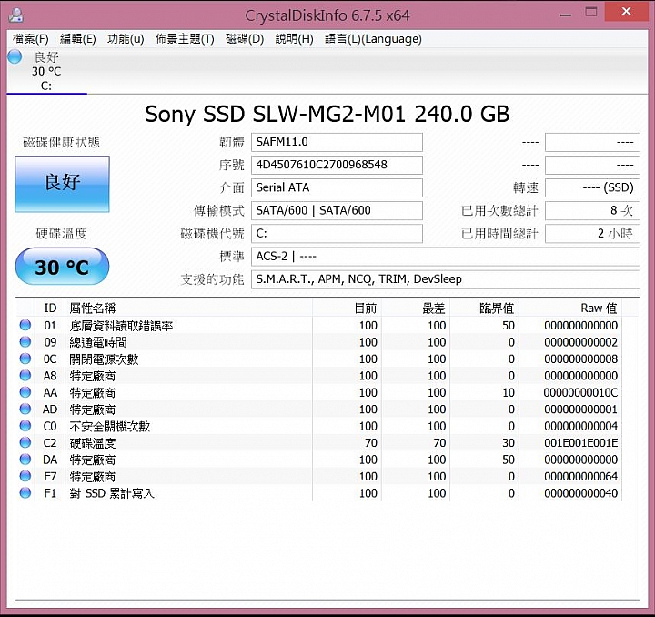Click status orb for attribute AD
The height and width of the screenshot is (617, 655).
click(25, 409)
